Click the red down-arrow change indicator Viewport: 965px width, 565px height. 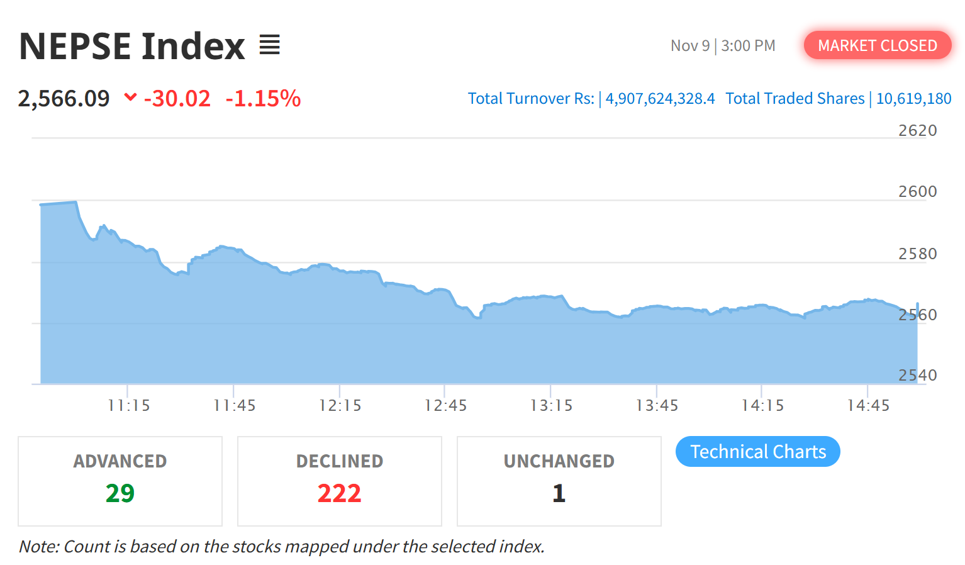[x=130, y=97]
